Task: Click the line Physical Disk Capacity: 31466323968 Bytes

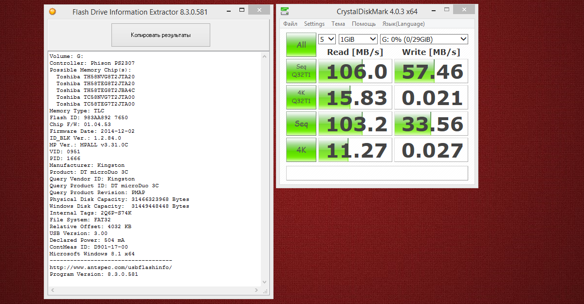Action: (119, 199)
